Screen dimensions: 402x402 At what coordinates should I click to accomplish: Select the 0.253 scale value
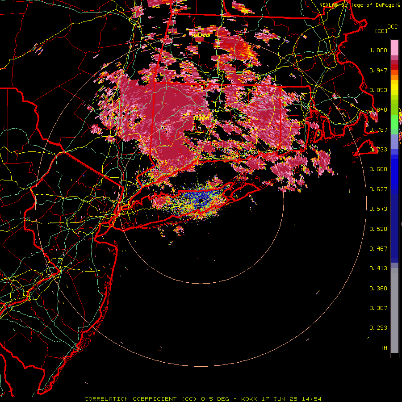point(378,328)
